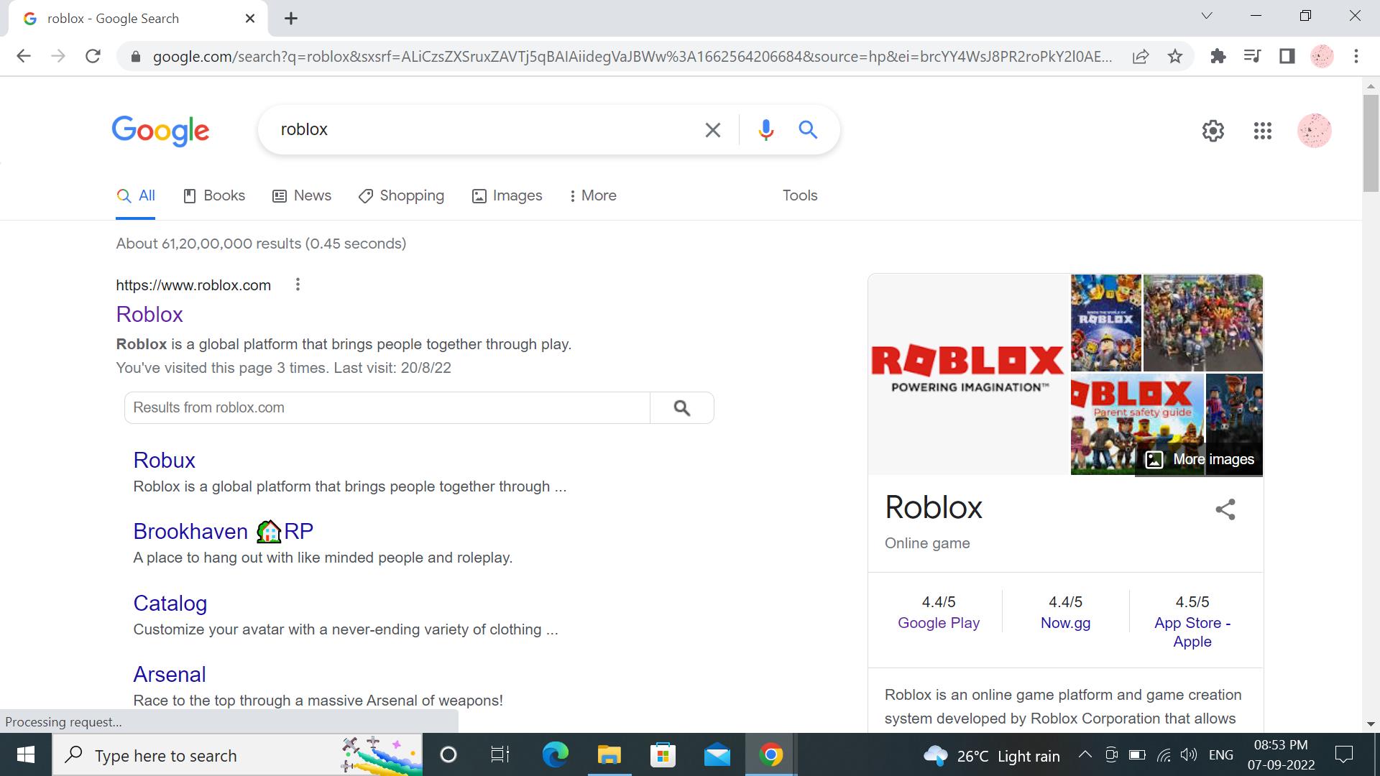Screen dimensions: 1380x776
Task: Share this page icon in address bar
Action: [1140, 56]
